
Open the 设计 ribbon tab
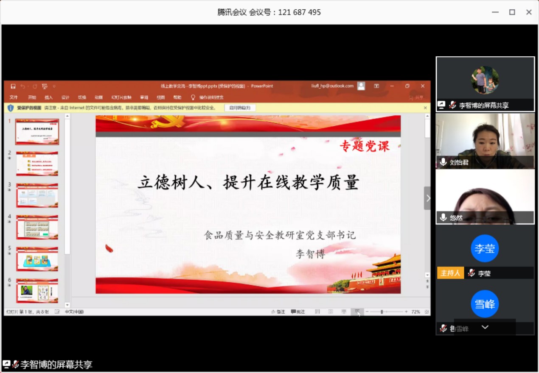pos(65,97)
